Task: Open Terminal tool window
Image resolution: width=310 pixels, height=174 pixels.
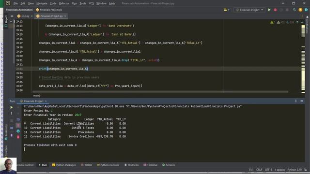Action: (x=150, y=165)
